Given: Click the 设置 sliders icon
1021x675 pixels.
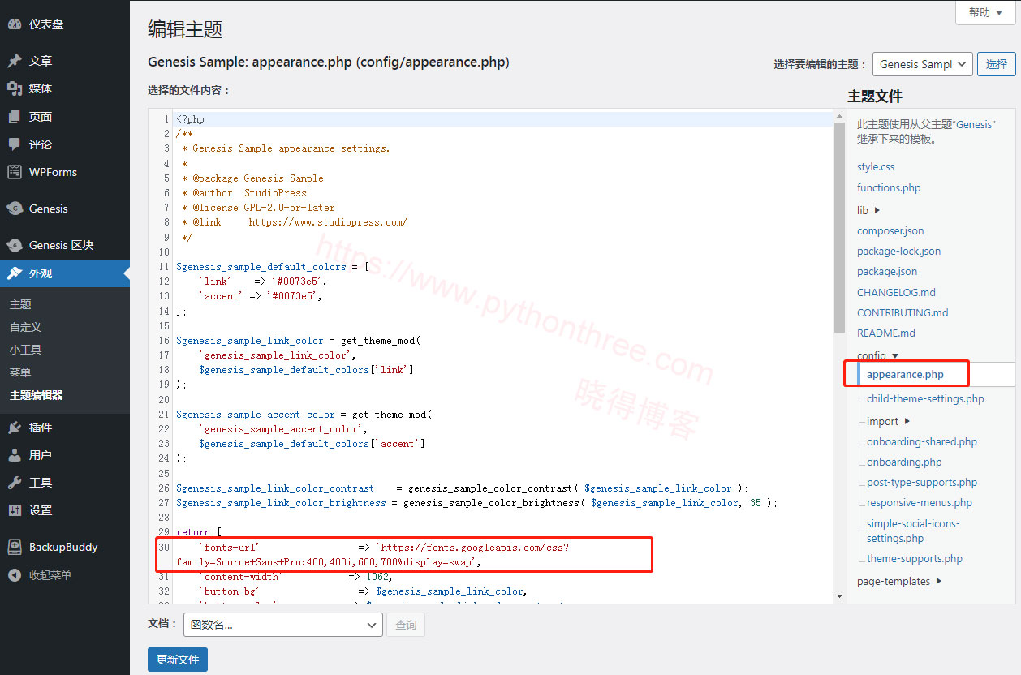Looking at the screenshot, I should [x=15, y=510].
